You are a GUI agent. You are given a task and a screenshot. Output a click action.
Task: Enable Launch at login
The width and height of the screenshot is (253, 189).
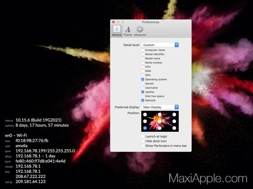(143, 136)
